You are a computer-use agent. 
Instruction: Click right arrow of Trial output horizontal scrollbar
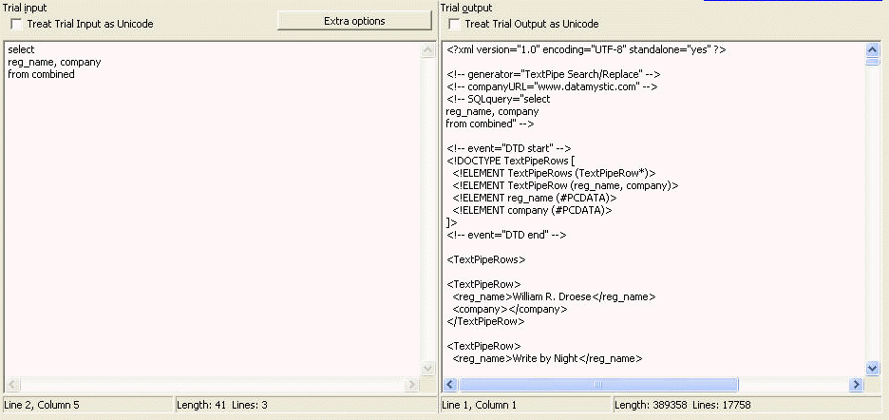coord(856,384)
